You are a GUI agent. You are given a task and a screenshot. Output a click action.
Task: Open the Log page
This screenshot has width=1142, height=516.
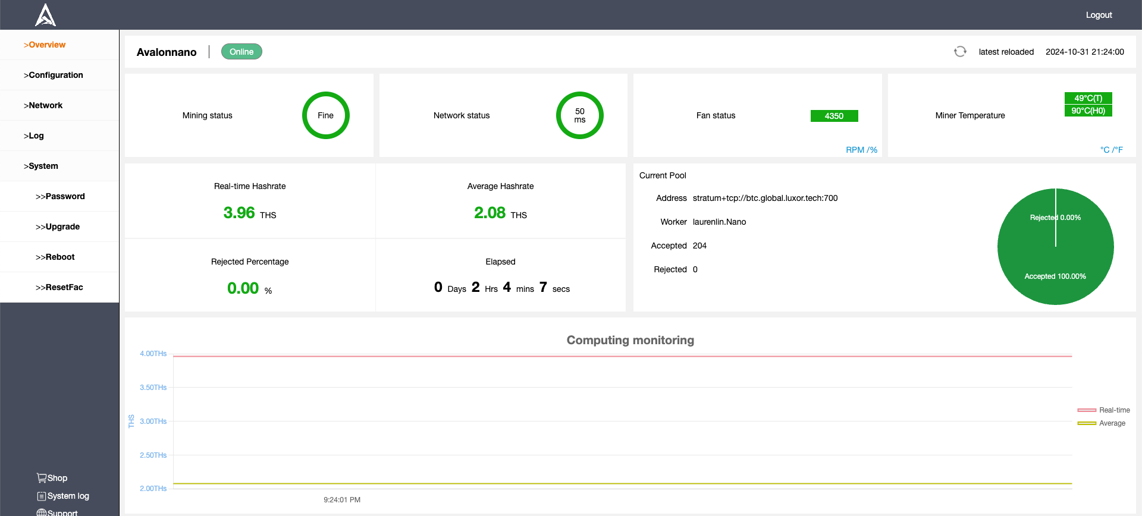click(59, 136)
